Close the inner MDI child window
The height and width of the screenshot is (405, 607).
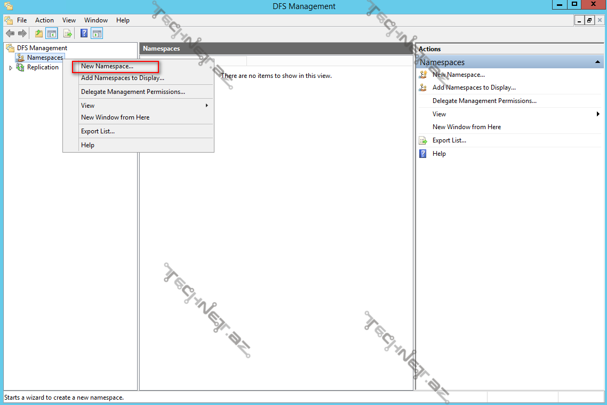pyautogui.click(x=600, y=20)
